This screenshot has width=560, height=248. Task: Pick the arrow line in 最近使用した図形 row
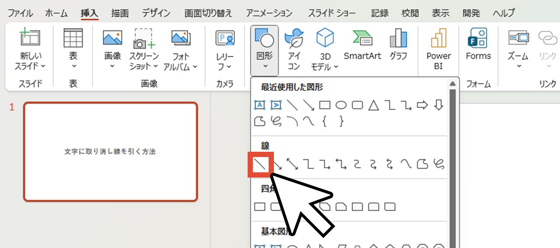point(308,105)
